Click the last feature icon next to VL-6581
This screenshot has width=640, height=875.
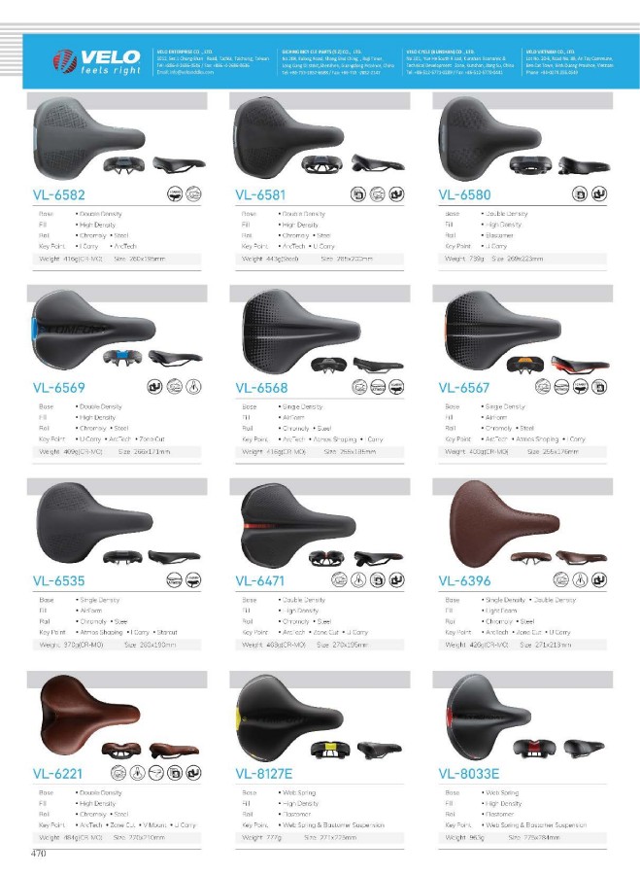tap(396, 193)
